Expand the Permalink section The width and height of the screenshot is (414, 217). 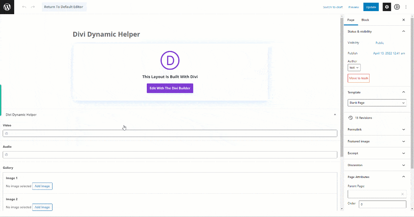pyautogui.click(x=403, y=129)
